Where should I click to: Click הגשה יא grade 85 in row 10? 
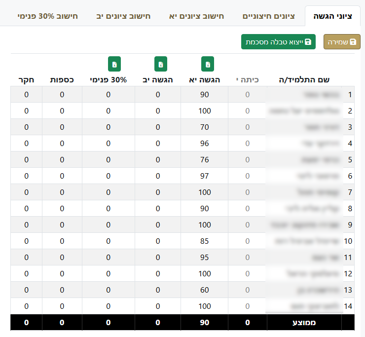[205, 241]
